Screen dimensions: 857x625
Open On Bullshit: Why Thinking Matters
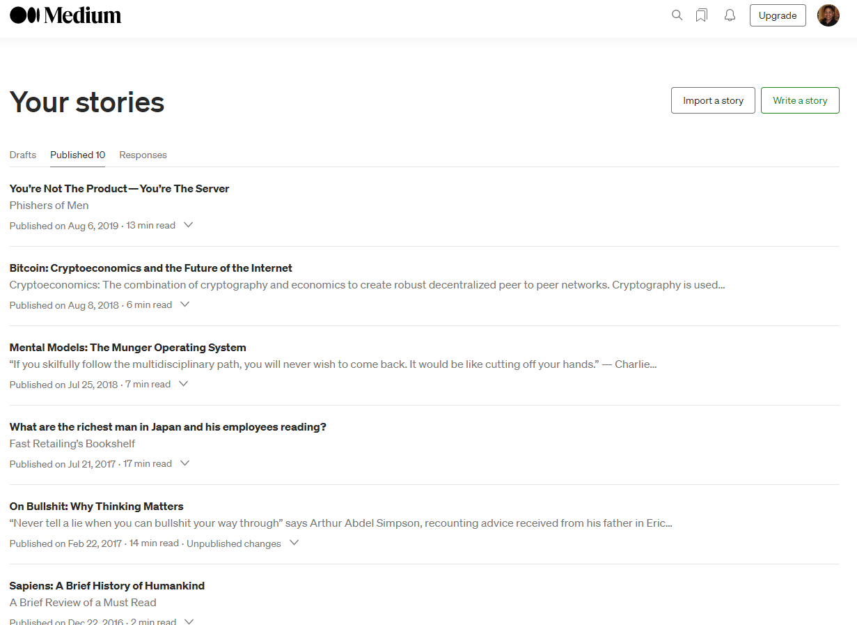tap(97, 506)
